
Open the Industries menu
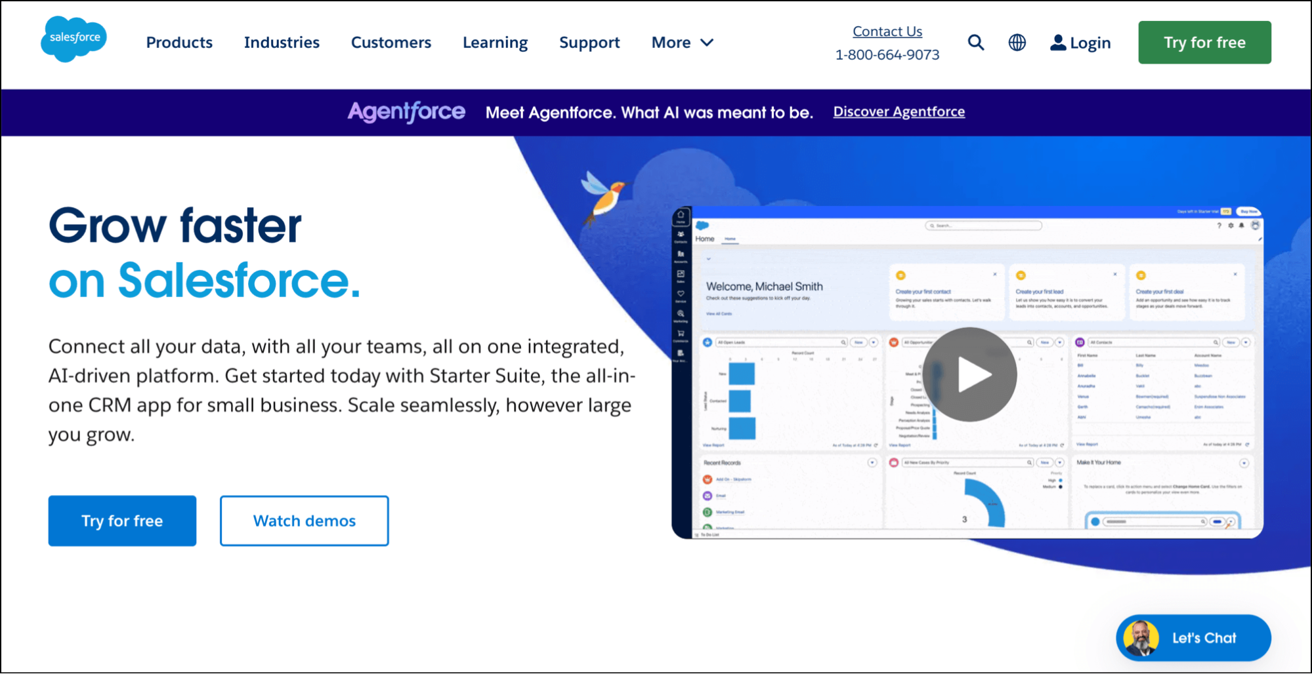click(x=282, y=43)
